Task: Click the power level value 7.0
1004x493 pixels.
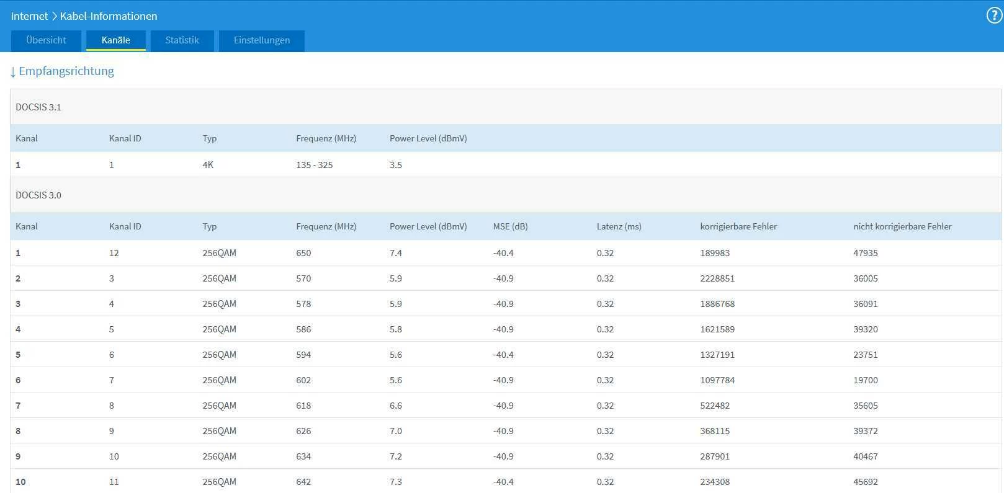Action: coord(396,431)
